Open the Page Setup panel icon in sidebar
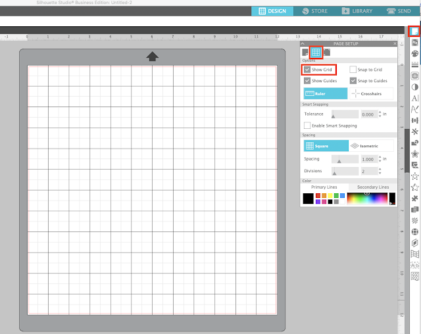This screenshot has width=421, height=334. click(414, 32)
